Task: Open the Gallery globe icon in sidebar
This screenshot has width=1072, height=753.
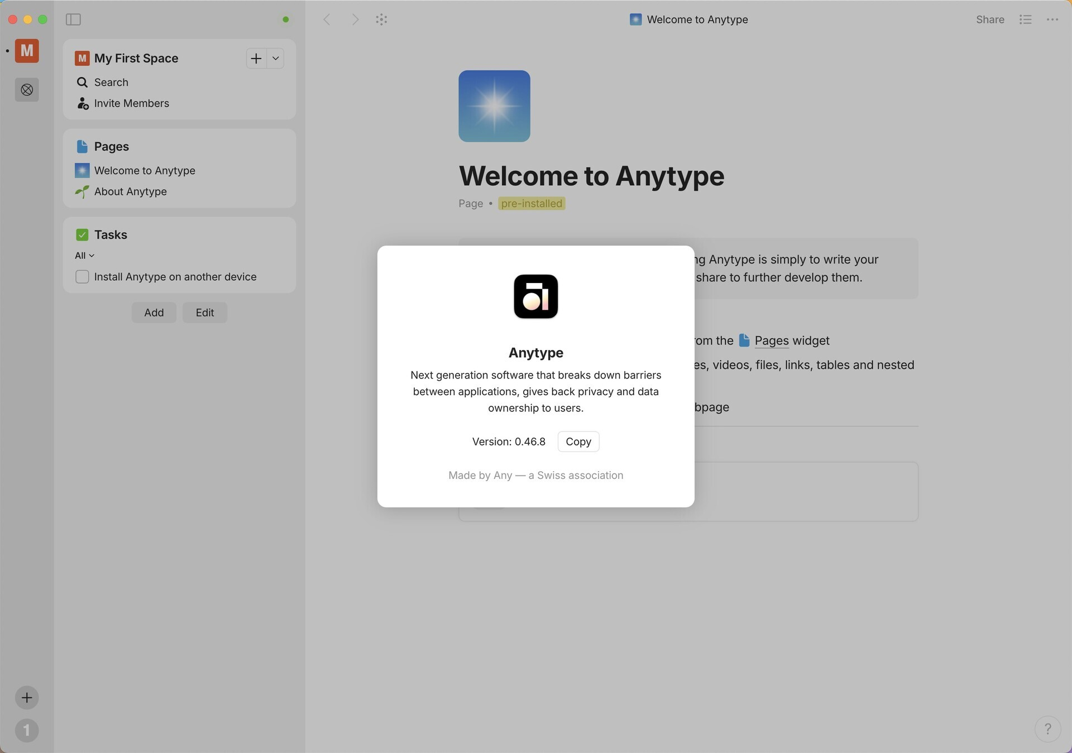Action: [26, 89]
